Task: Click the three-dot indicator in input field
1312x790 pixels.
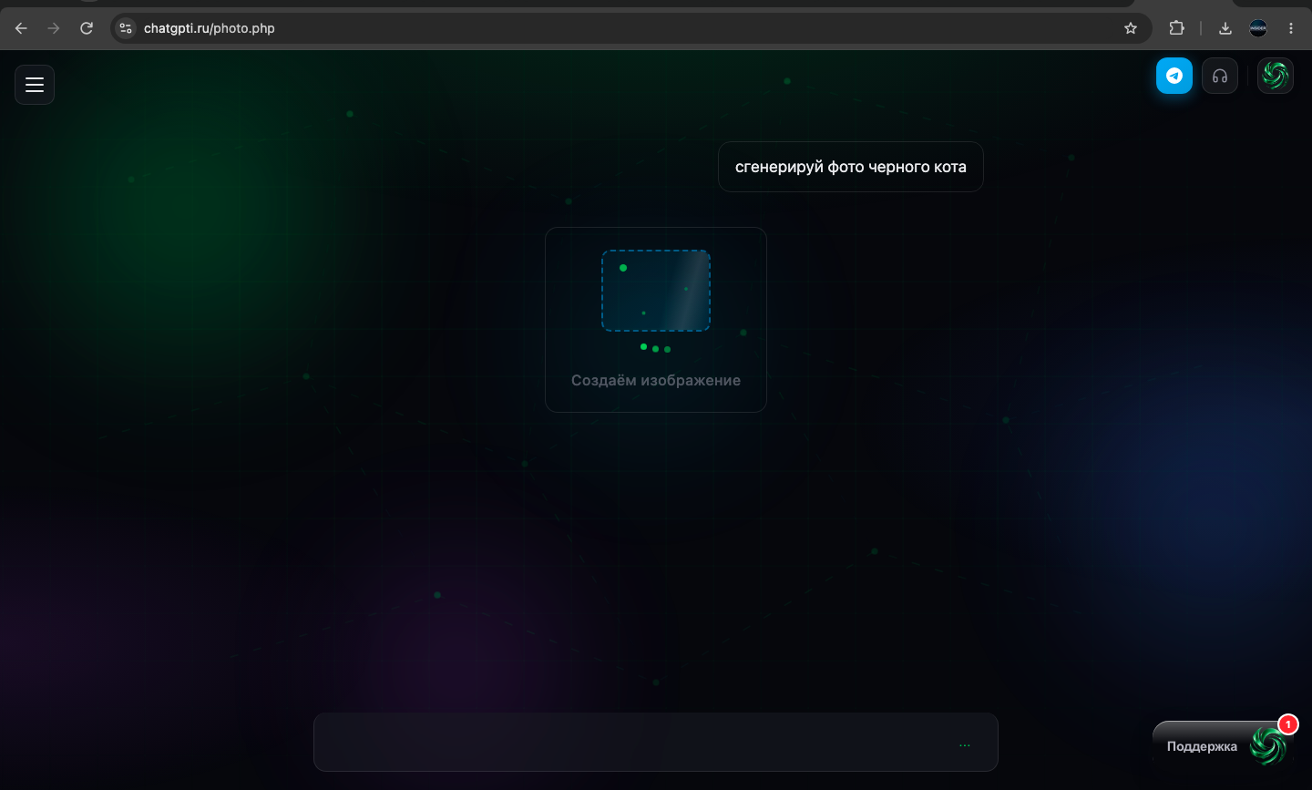Action: [x=965, y=745]
